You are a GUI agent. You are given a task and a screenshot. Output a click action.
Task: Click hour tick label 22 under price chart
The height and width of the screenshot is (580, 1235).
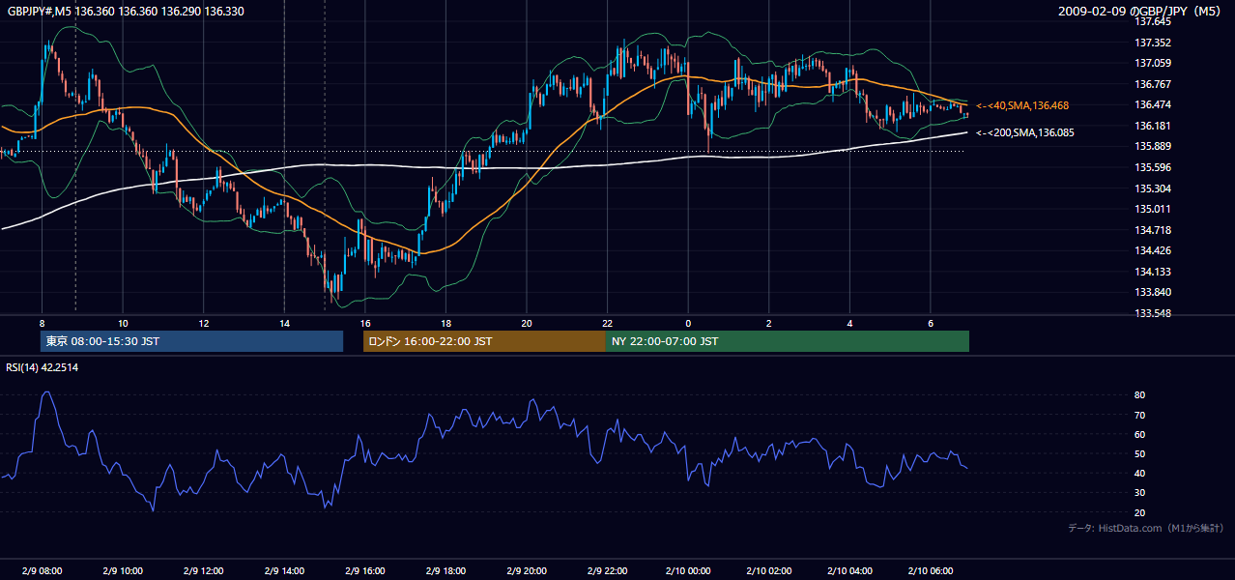click(607, 322)
